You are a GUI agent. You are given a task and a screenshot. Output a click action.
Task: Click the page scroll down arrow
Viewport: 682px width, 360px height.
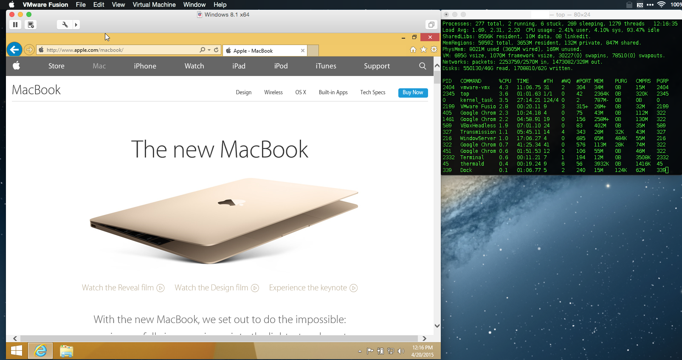point(437,326)
